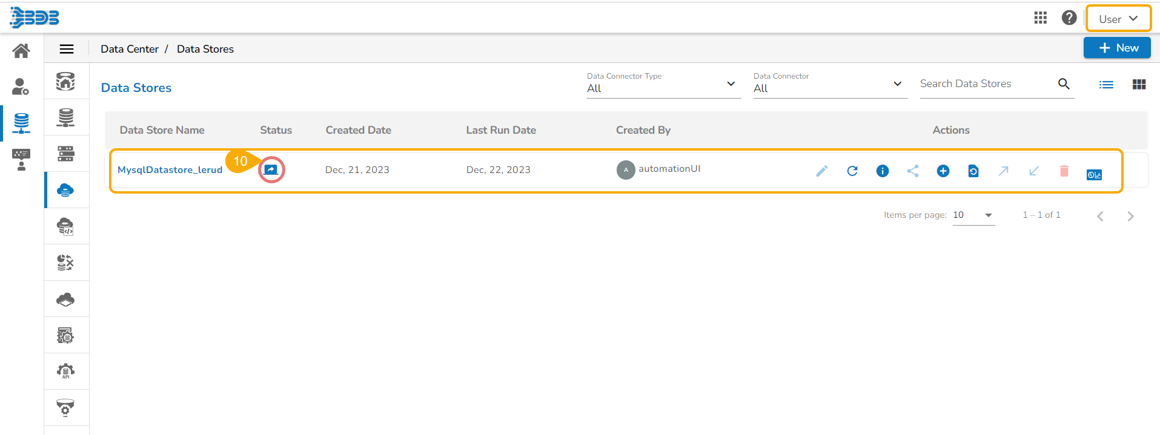Click the status icon circled in red
This screenshot has width=1160, height=435.
(x=271, y=170)
